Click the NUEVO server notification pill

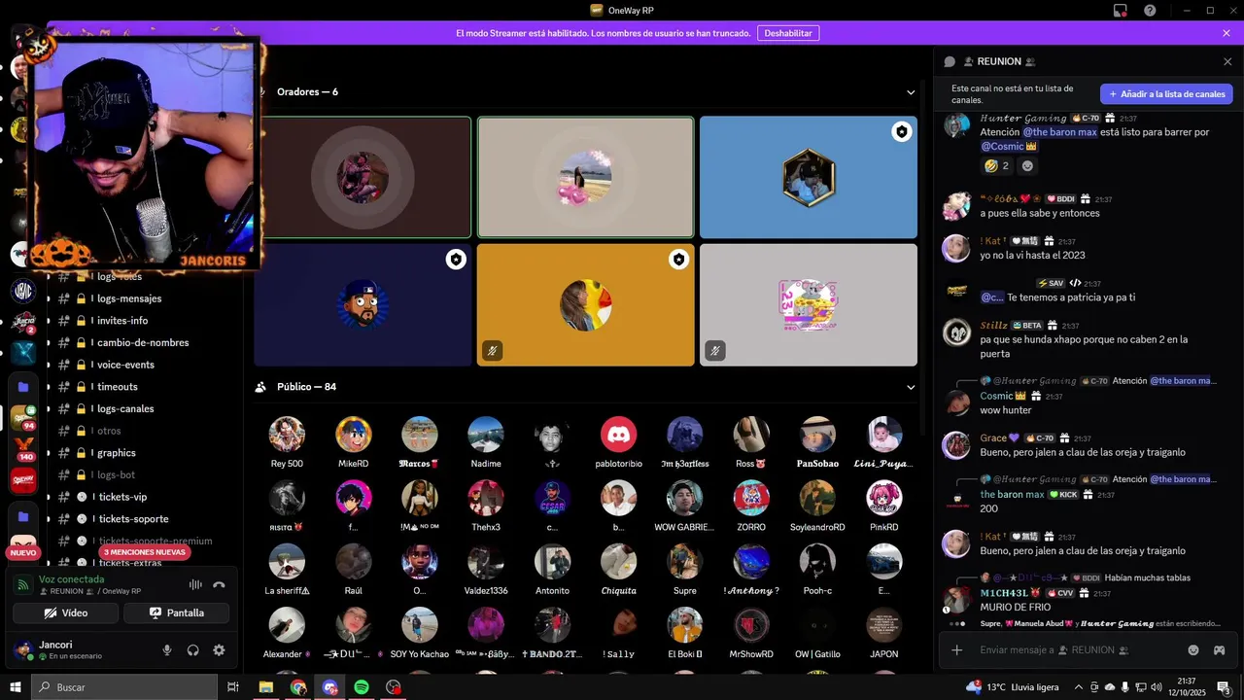23,552
